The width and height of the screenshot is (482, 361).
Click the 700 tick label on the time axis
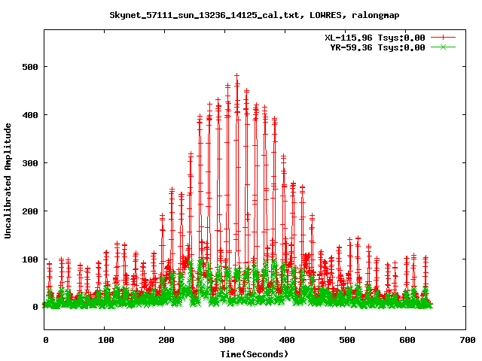(x=466, y=340)
